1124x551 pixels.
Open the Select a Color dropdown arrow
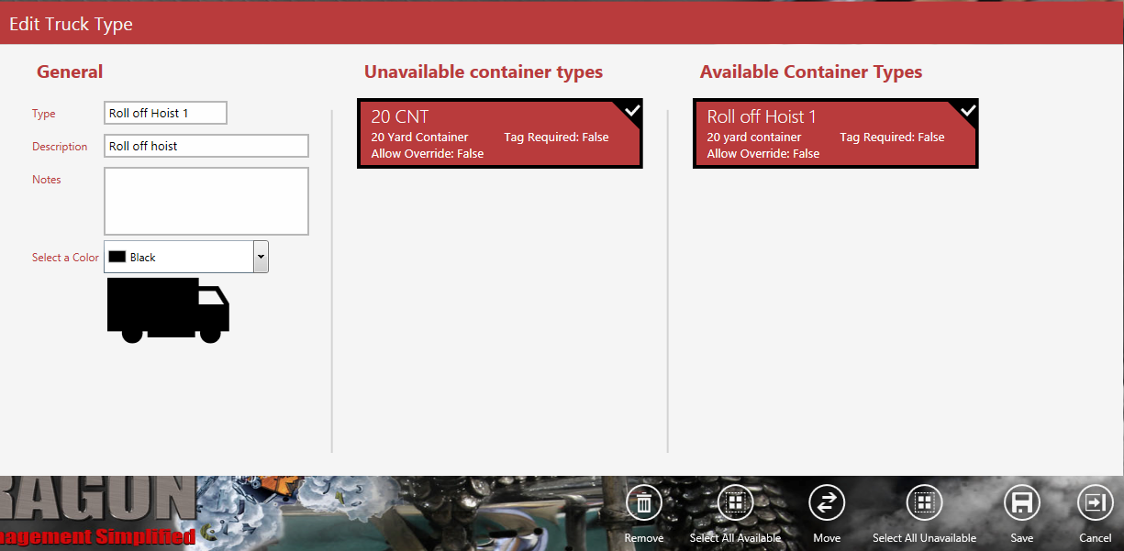tap(262, 257)
